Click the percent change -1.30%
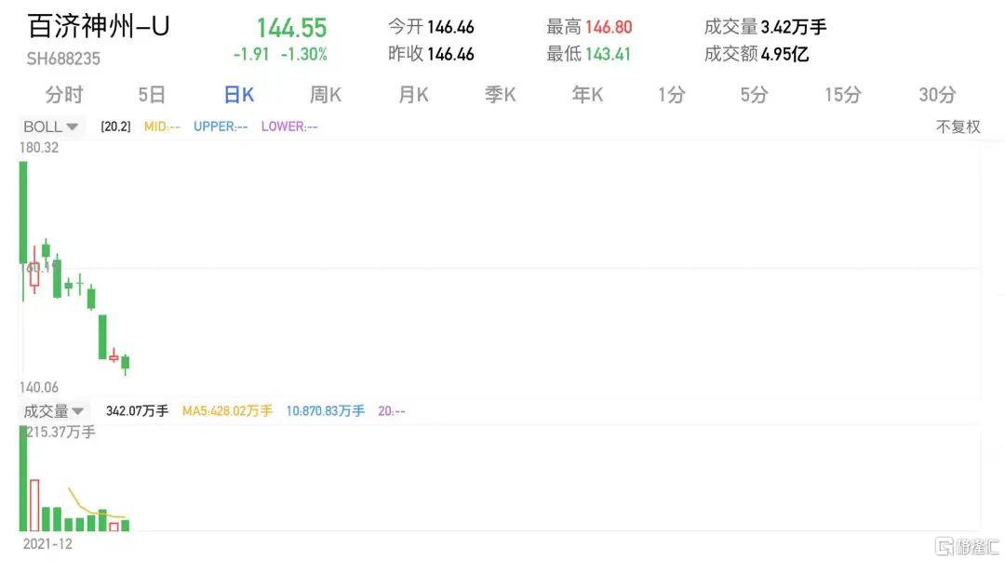Image resolution: width=1005 pixels, height=562 pixels. tap(303, 55)
